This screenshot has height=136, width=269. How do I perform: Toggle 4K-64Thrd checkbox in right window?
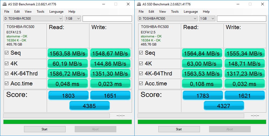click(x=141, y=74)
